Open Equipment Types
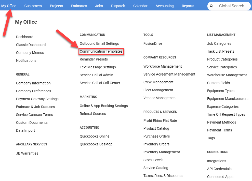 pos(221,91)
